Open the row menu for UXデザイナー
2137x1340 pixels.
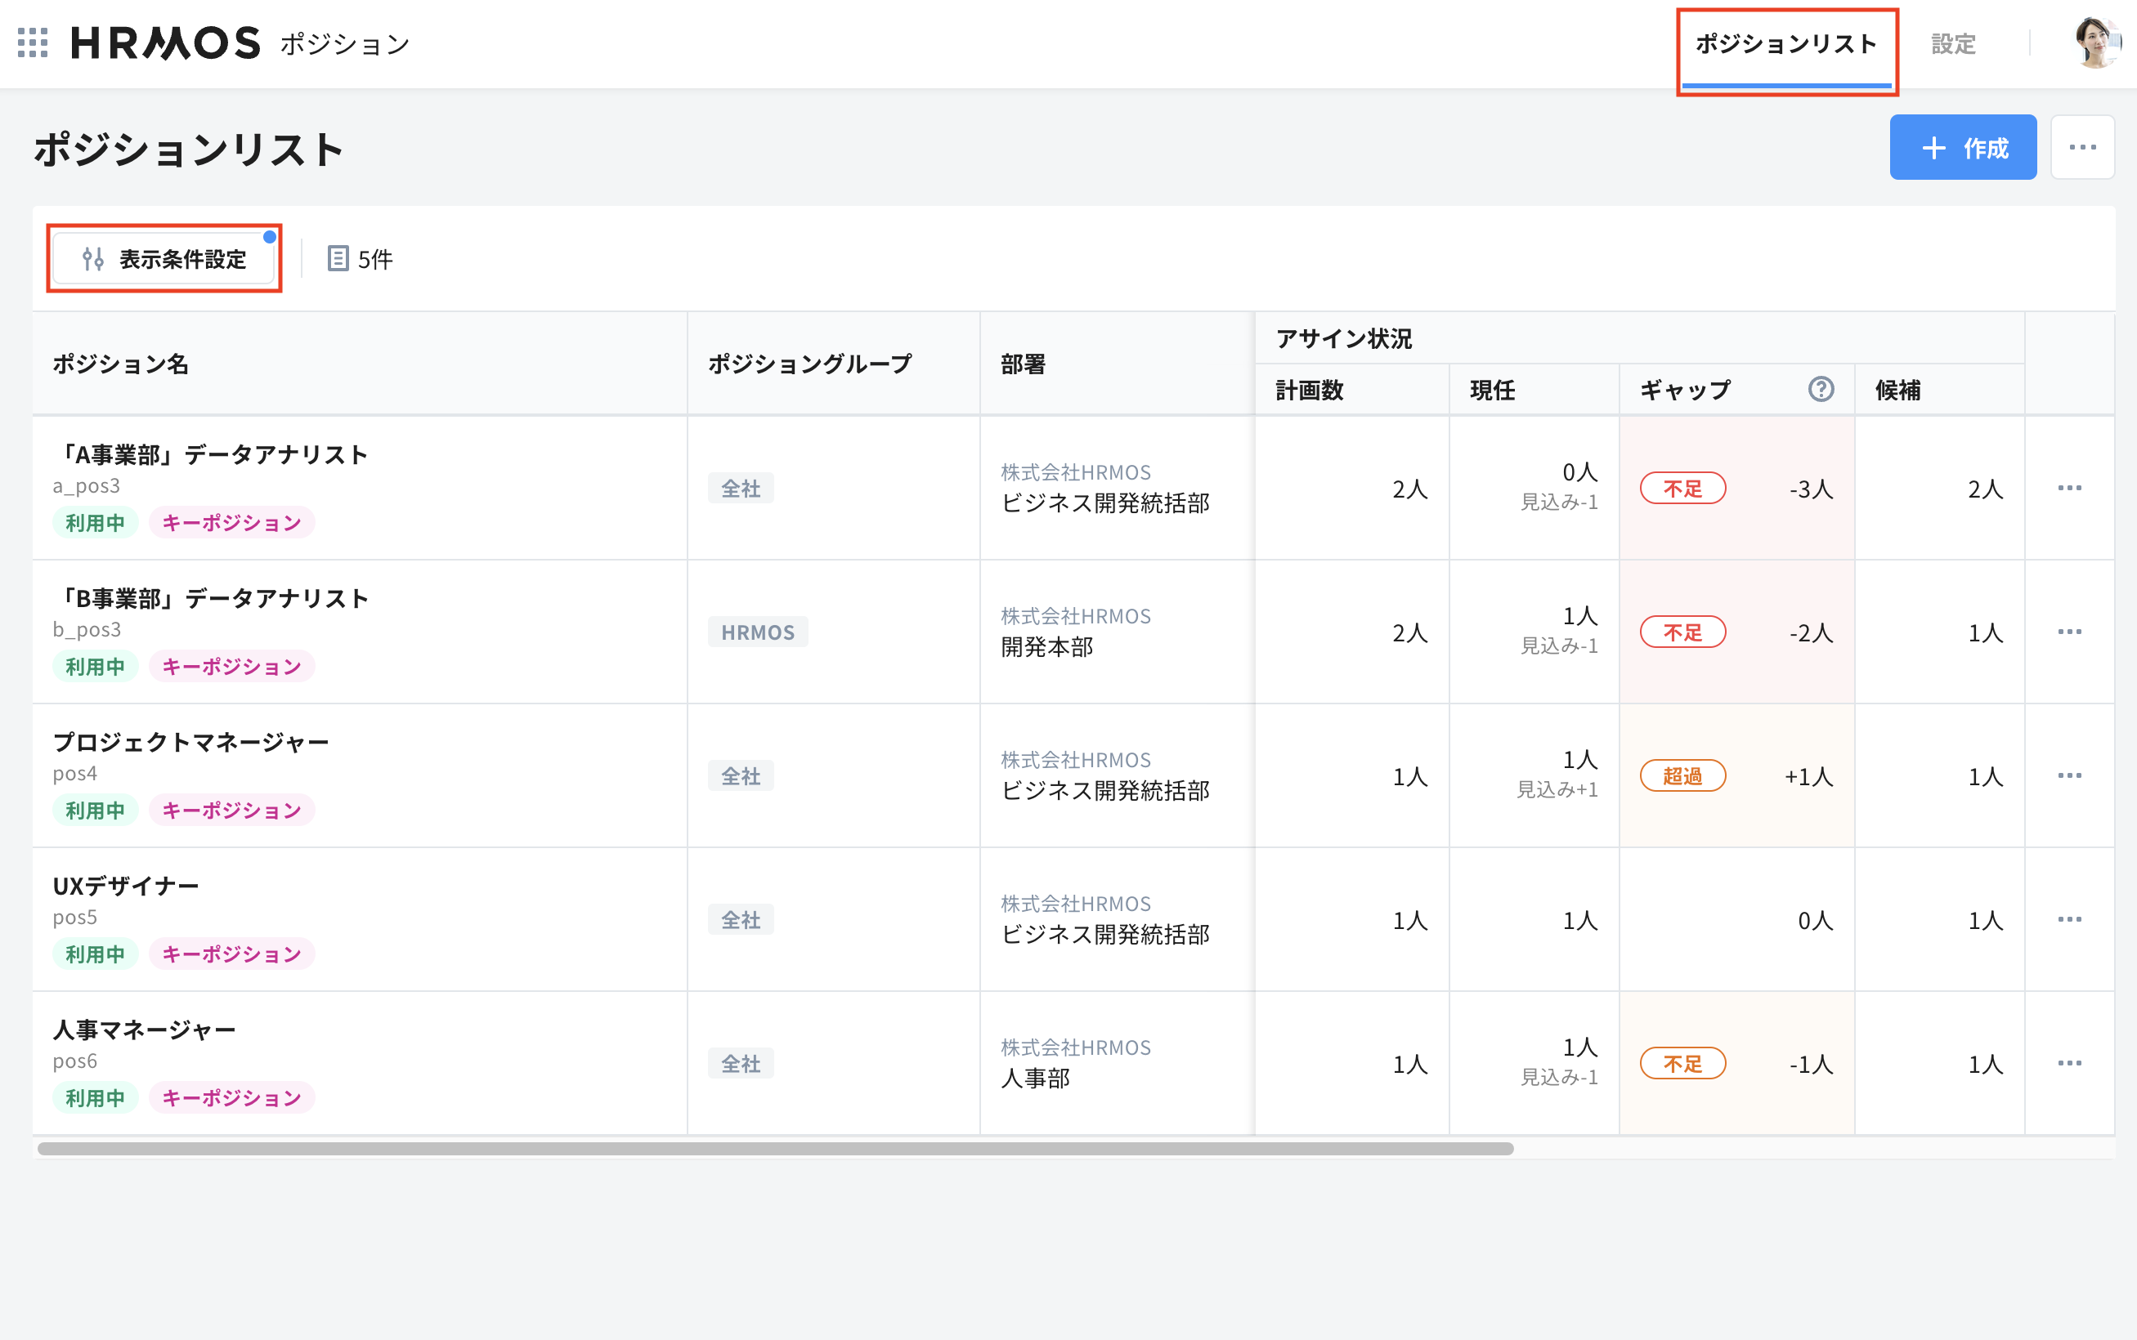[x=2072, y=919]
